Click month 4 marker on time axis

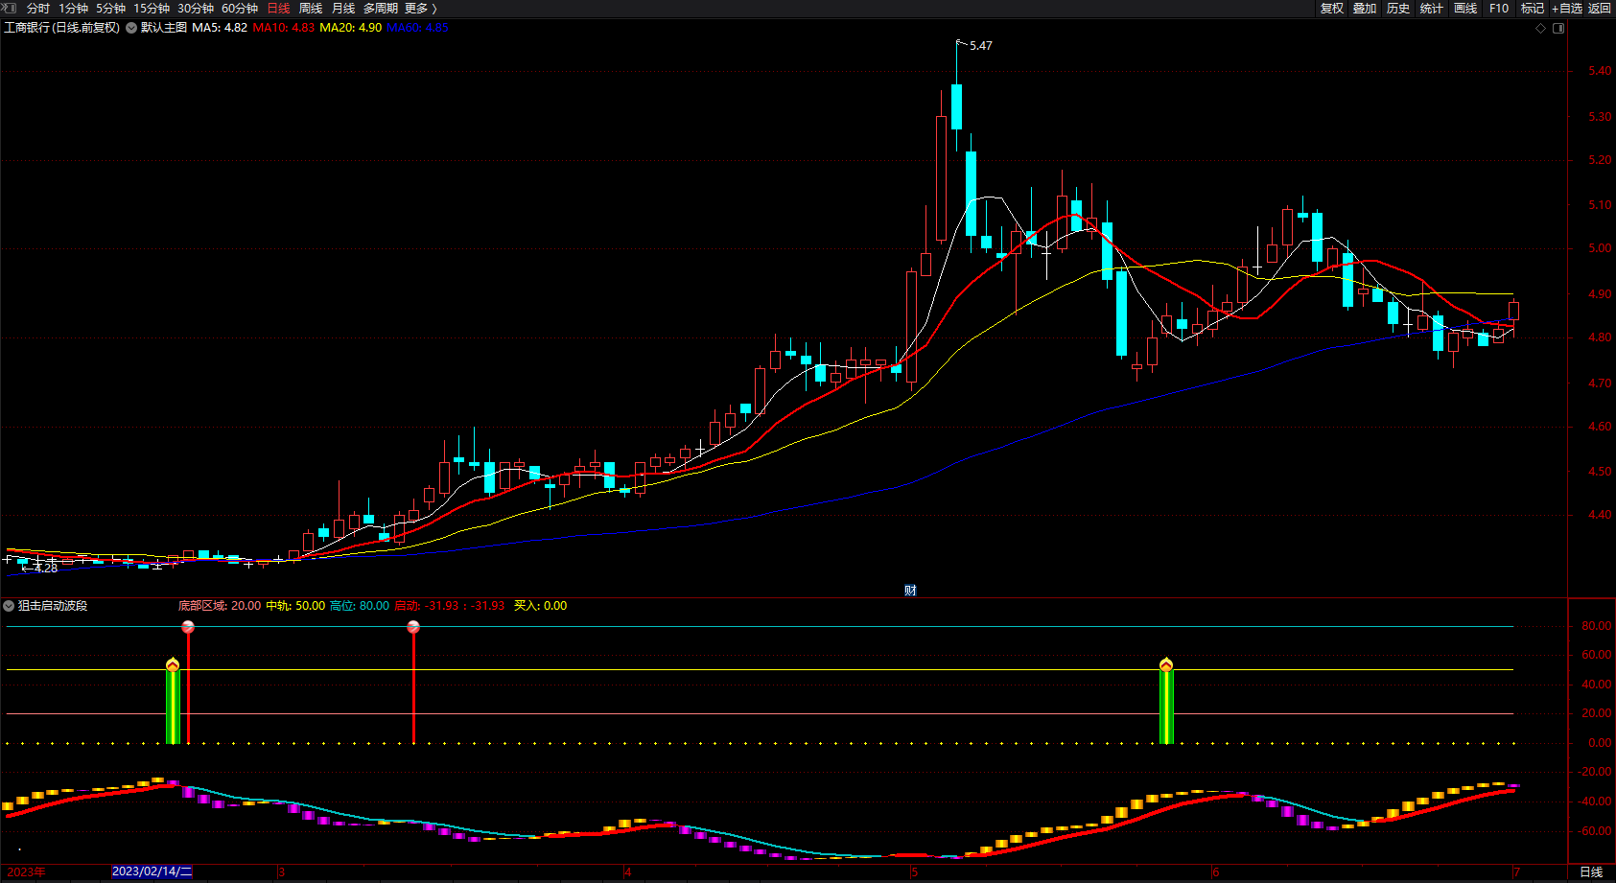(x=628, y=871)
